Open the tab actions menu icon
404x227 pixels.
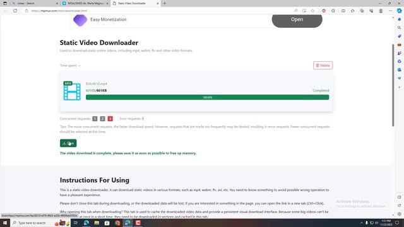pyautogui.click(x=5, y=3)
